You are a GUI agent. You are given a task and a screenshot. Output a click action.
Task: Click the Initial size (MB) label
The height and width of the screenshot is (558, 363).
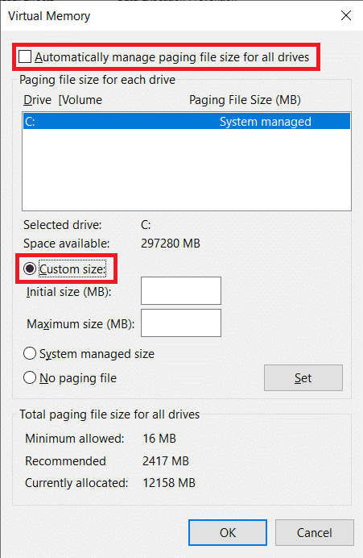69,292
